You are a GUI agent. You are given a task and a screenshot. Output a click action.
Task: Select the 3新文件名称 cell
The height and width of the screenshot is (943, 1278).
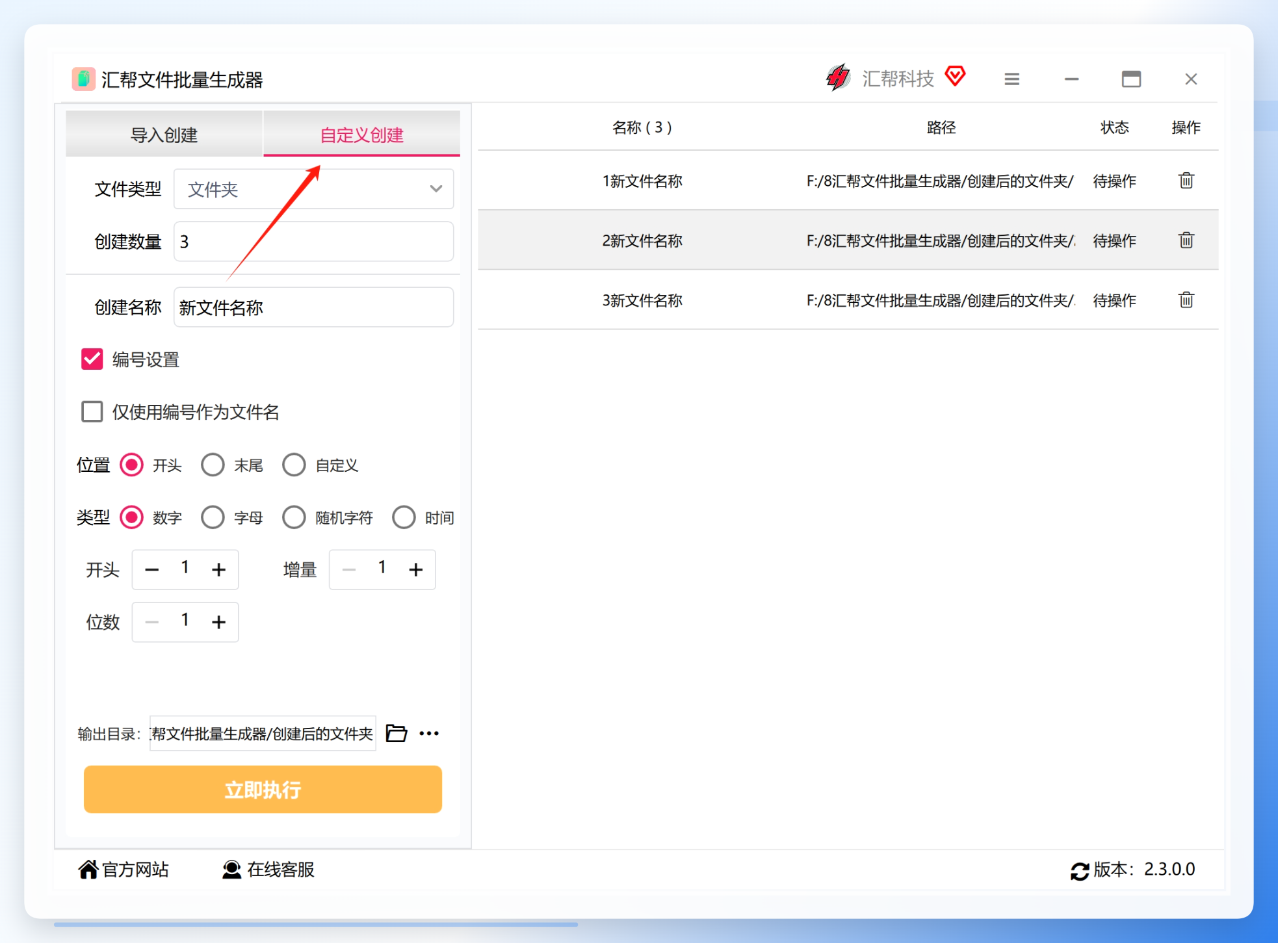click(x=642, y=301)
